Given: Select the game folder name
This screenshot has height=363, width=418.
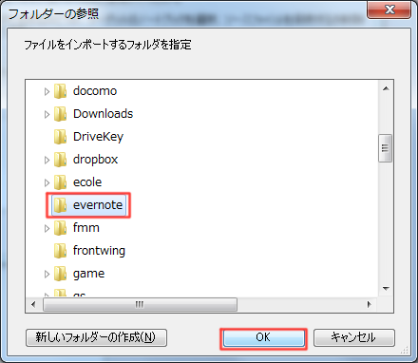Looking at the screenshot, I should (x=88, y=275).
